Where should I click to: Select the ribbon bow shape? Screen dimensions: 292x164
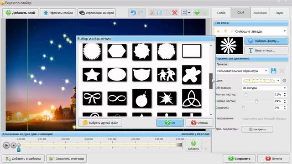92,98
